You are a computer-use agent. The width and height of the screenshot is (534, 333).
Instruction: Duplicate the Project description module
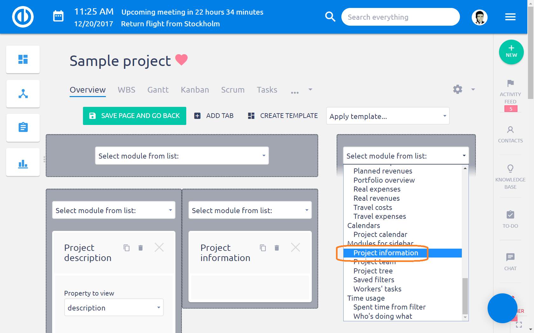[127, 248]
